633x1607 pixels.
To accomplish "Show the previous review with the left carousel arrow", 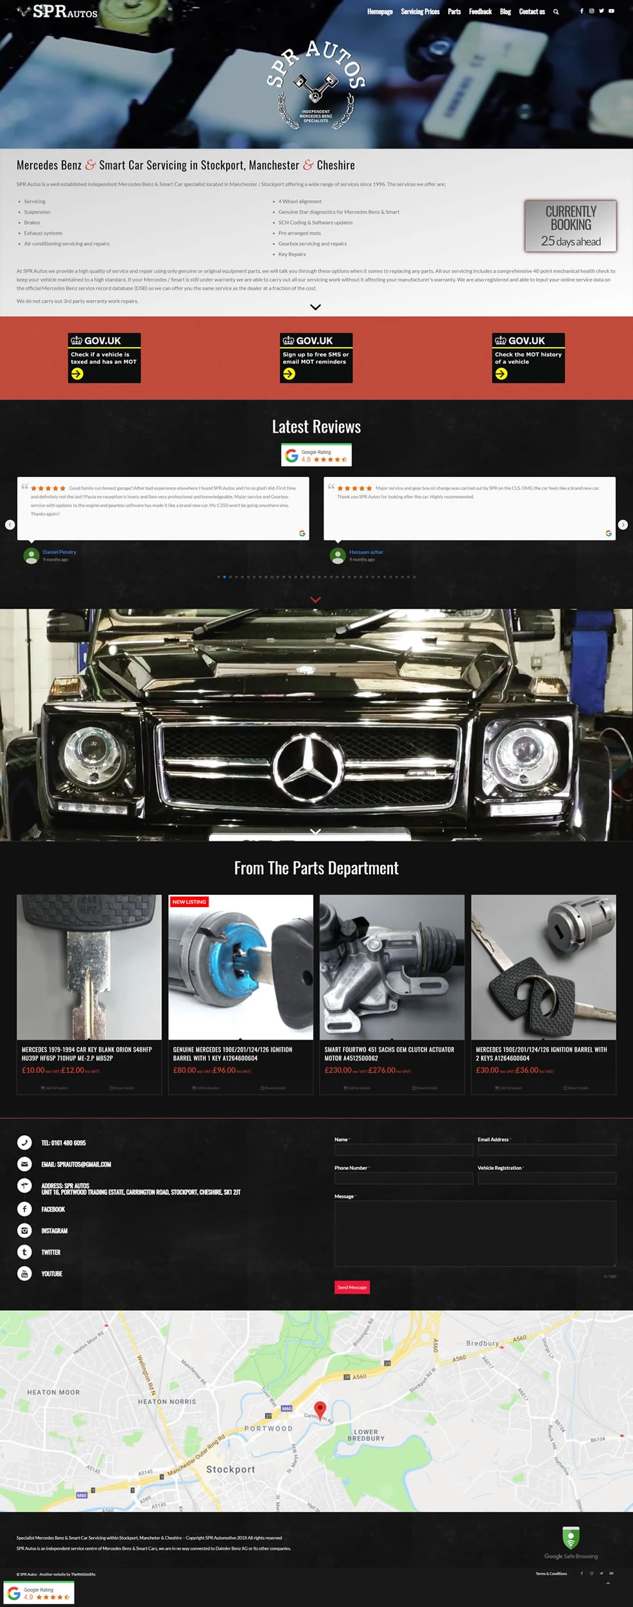I will coord(10,525).
